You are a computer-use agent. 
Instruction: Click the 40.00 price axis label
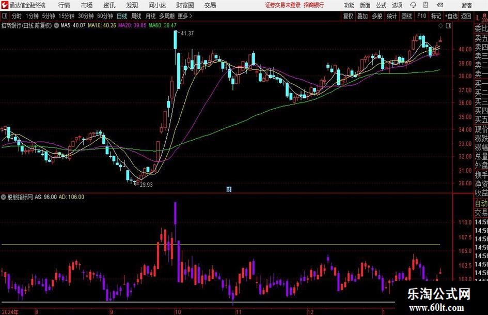tap(465, 49)
